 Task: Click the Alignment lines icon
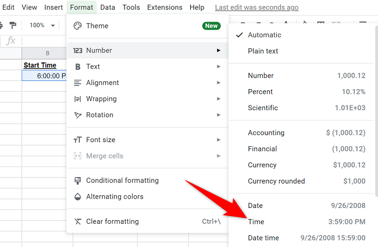coord(77,83)
